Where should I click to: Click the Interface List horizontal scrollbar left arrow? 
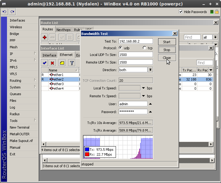pyautogui.click(x=43, y=144)
